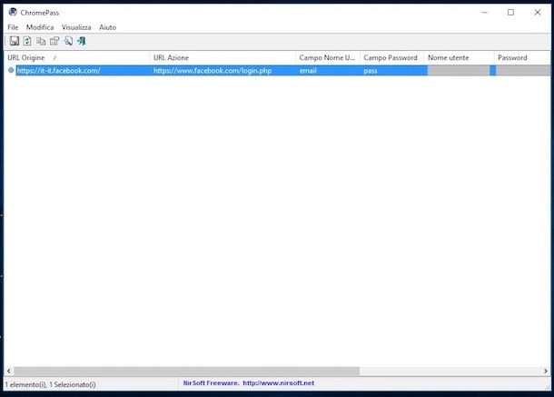Screen dimensions: 554x397
Task: Sort by Nome utente column header
Action: click(459, 57)
